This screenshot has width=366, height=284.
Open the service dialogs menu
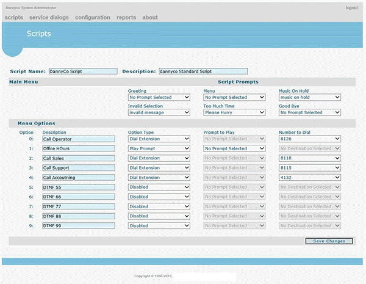click(x=49, y=18)
